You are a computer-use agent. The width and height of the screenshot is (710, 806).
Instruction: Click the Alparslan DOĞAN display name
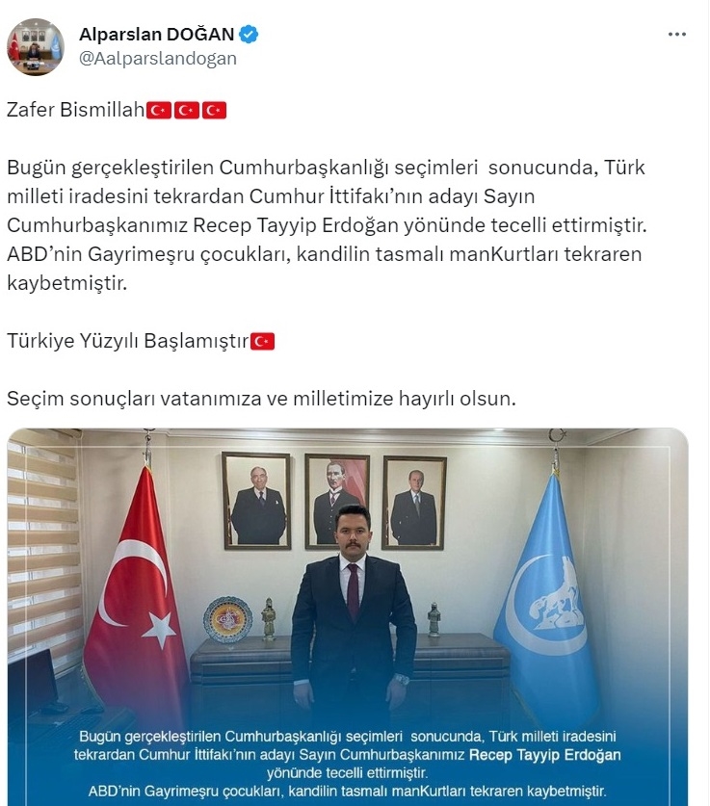pyautogui.click(x=157, y=35)
